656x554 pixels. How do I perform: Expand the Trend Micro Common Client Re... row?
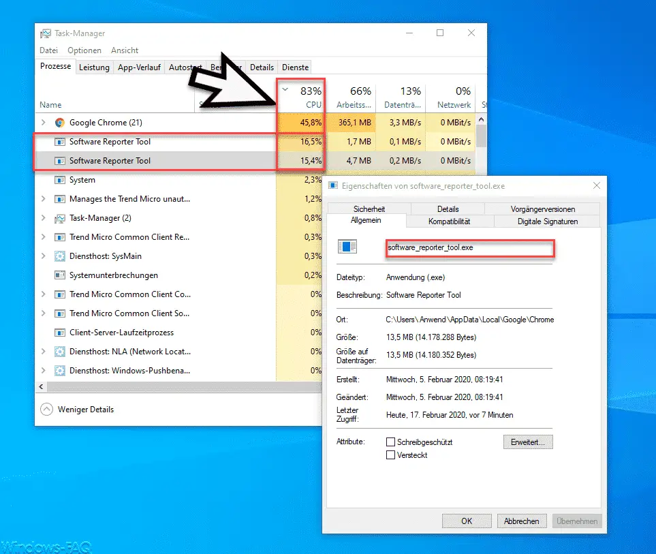click(43, 237)
